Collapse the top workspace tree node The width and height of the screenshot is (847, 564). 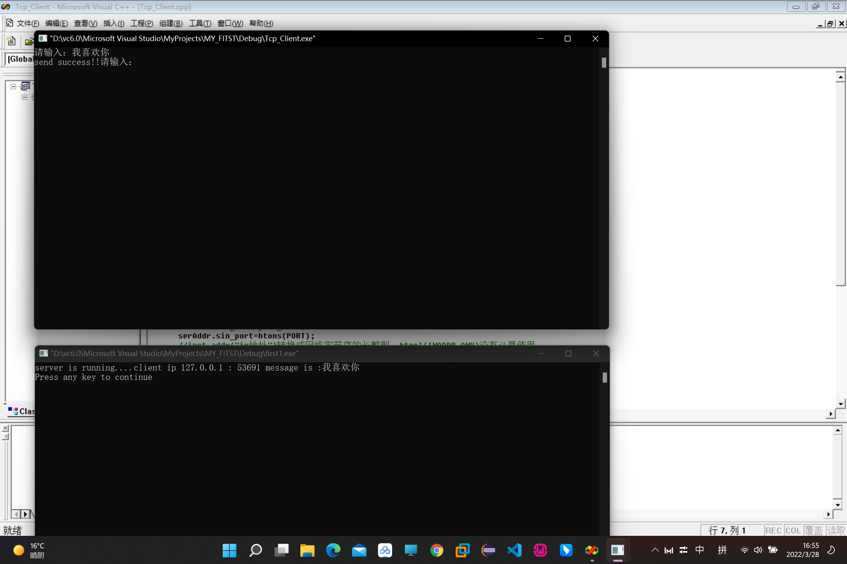click(x=13, y=87)
